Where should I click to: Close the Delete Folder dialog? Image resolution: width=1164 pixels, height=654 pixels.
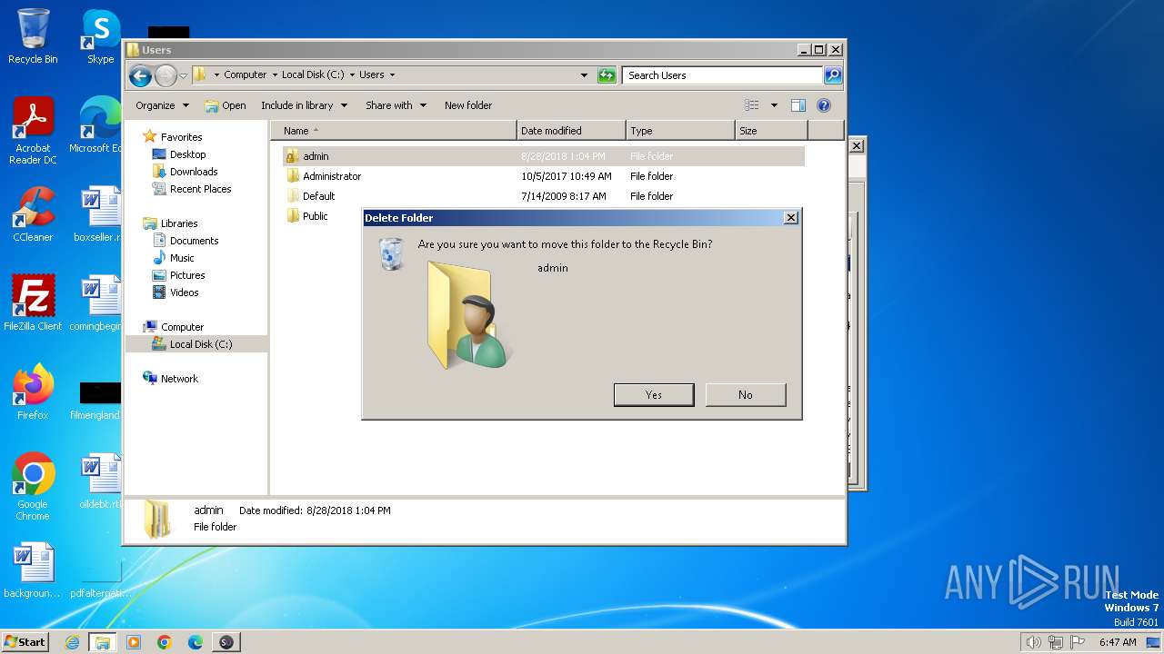[791, 218]
